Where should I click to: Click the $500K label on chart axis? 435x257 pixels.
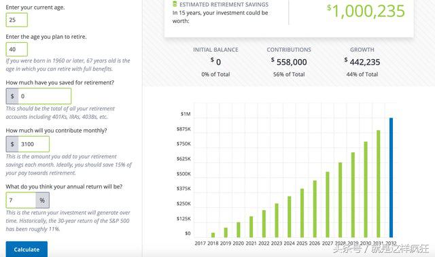(184, 174)
